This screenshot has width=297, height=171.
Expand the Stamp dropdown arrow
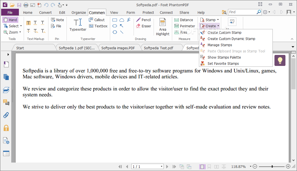coord(218,20)
